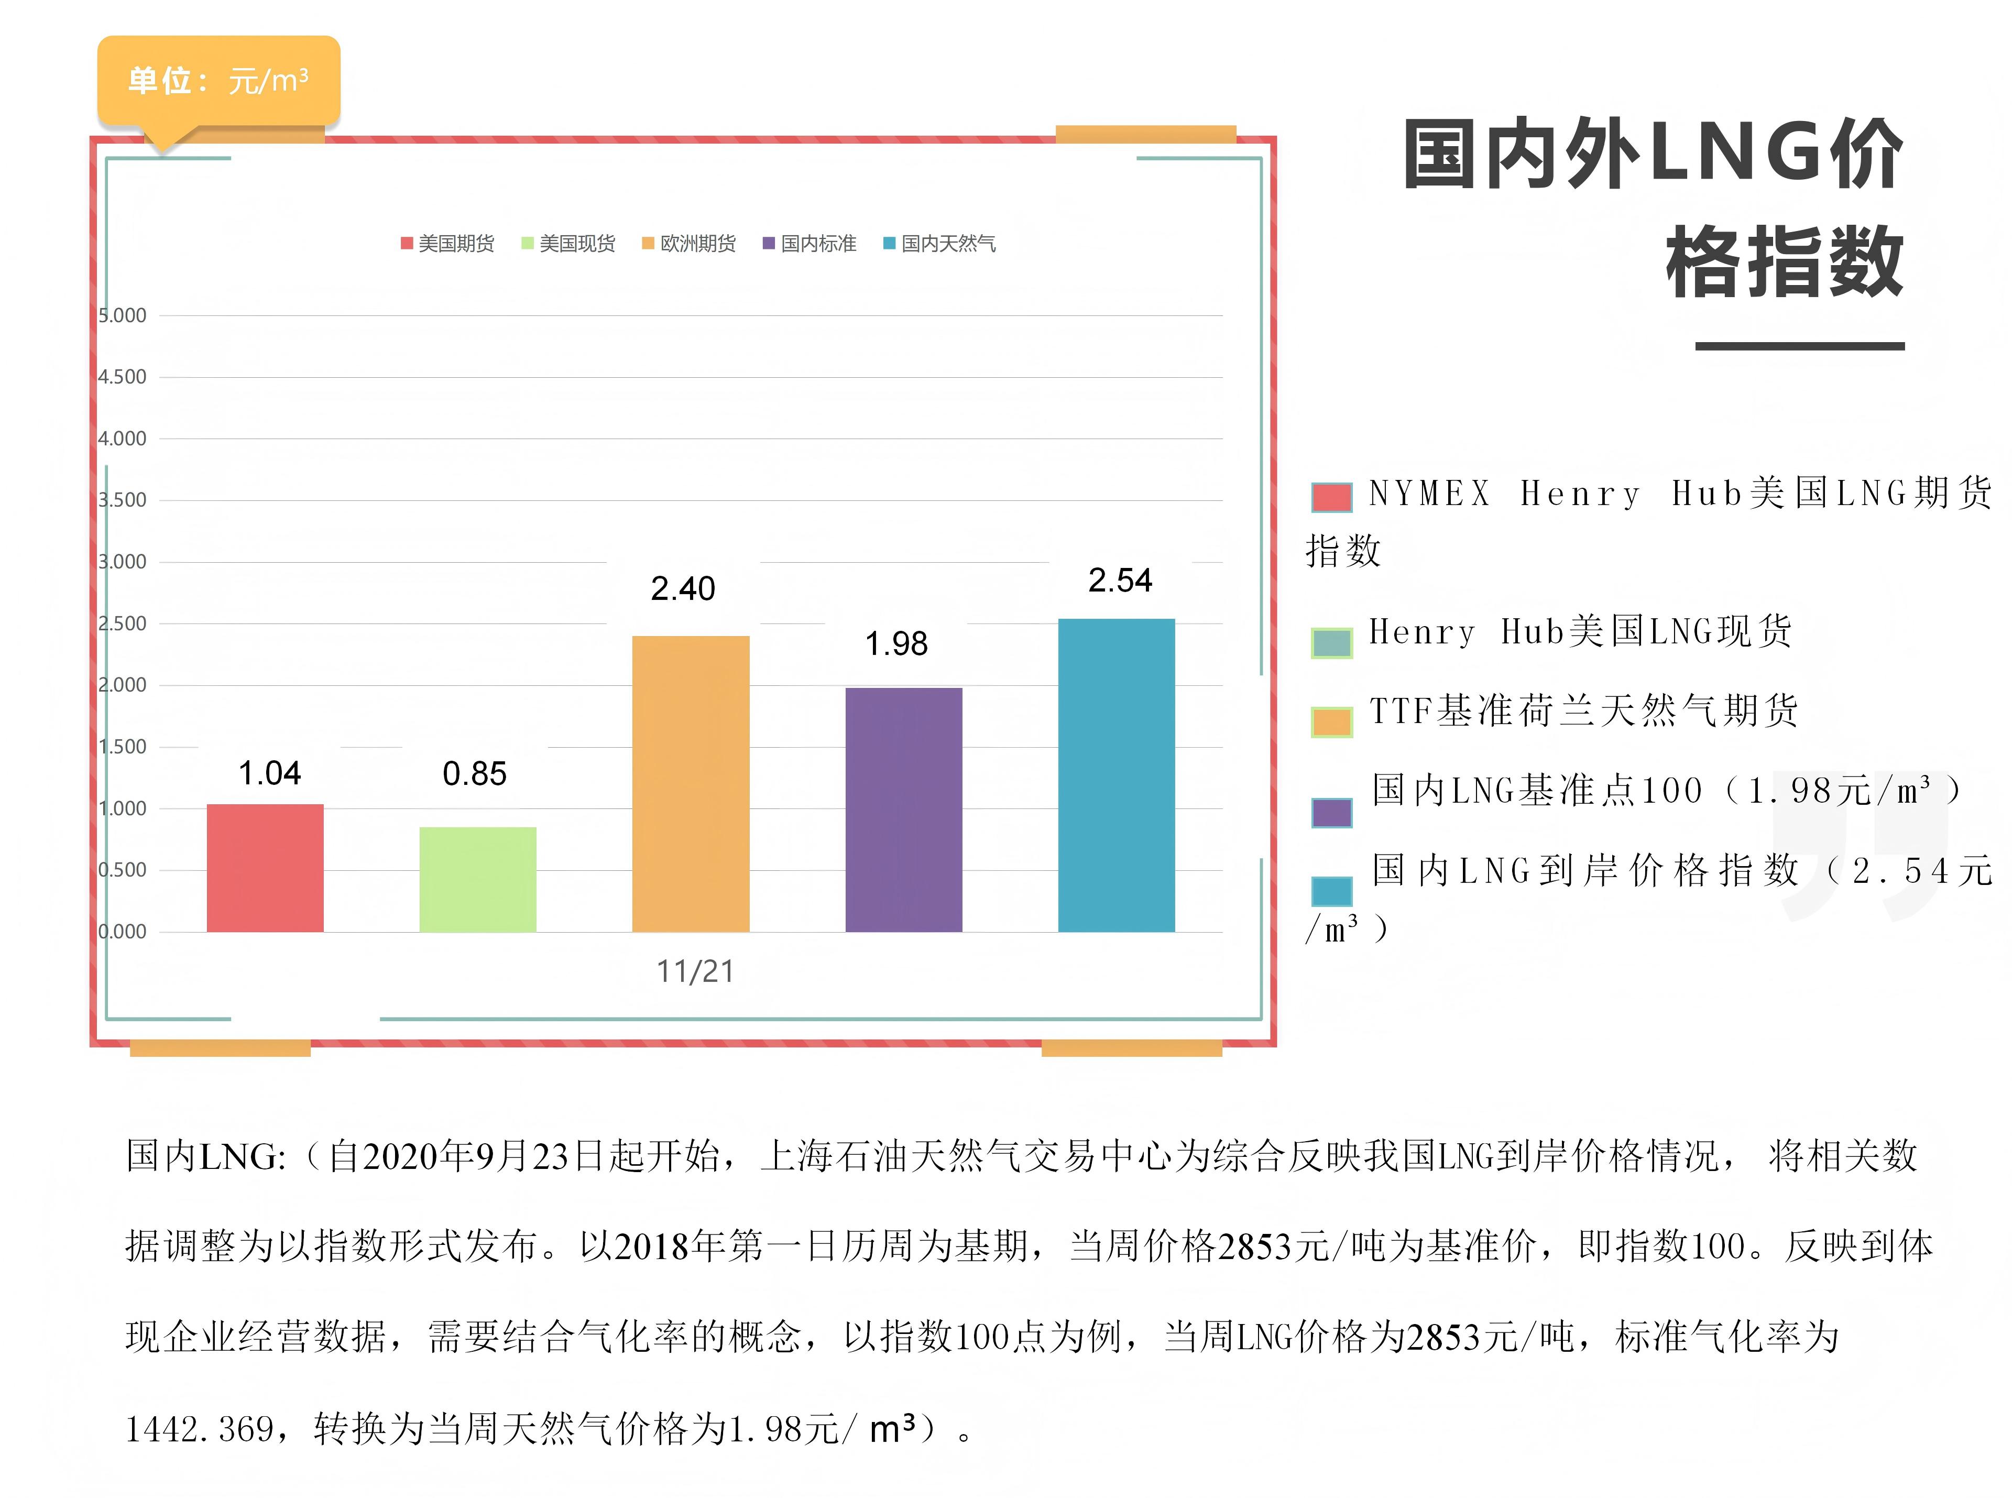
Task: Click the text 国内LNG基准点100（1.98元/m³）
Action: click(x=1667, y=790)
